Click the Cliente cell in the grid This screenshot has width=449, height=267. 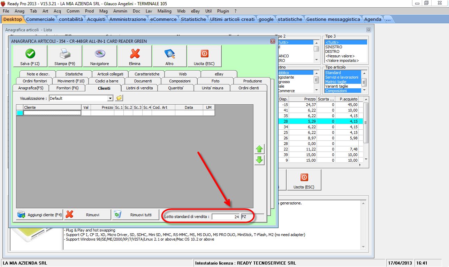(x=52, y=113)
